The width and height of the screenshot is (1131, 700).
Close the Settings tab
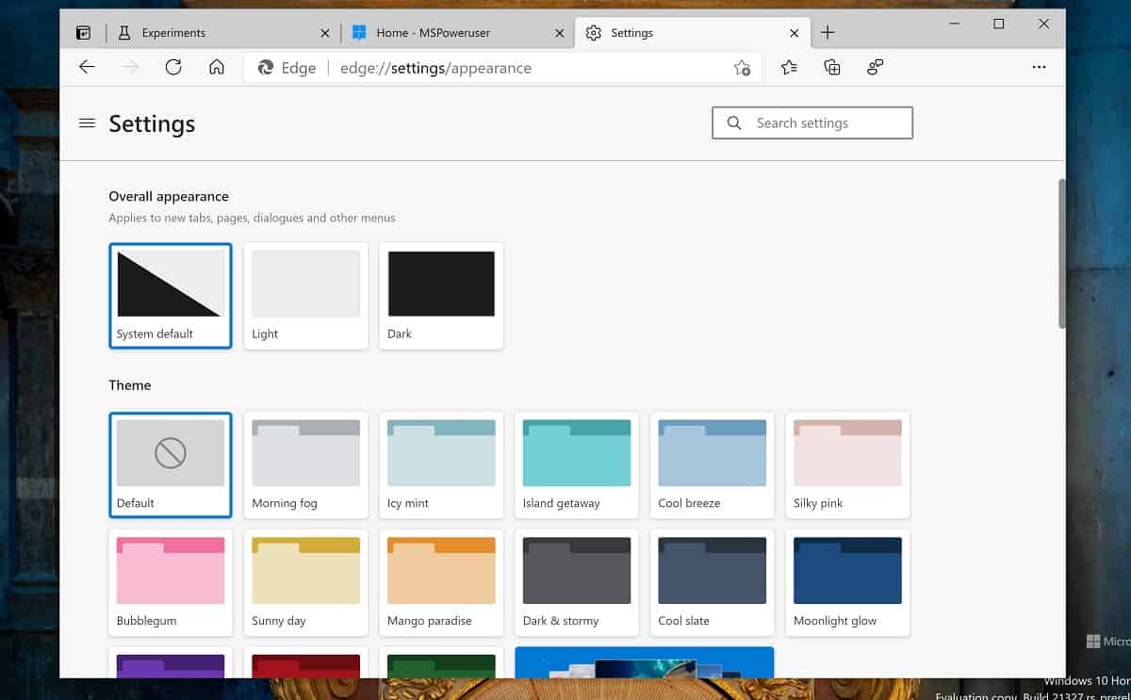point(795,33)
